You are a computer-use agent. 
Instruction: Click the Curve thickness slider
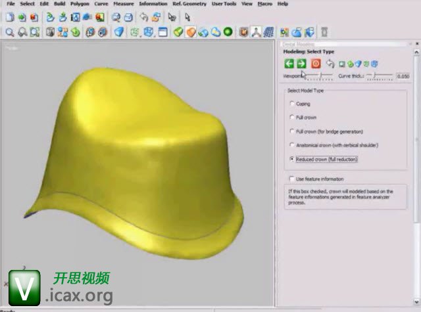point(375,76)
